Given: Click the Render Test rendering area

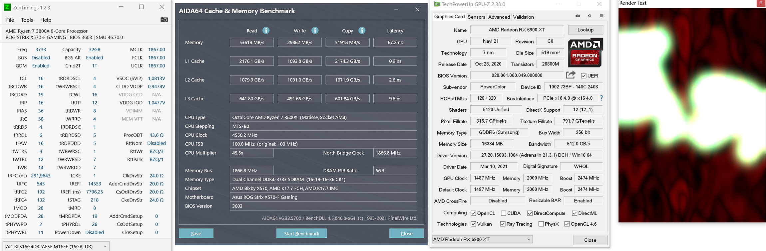Looking at the screenshot, I should pyautogui.click(x=692, y=115).
